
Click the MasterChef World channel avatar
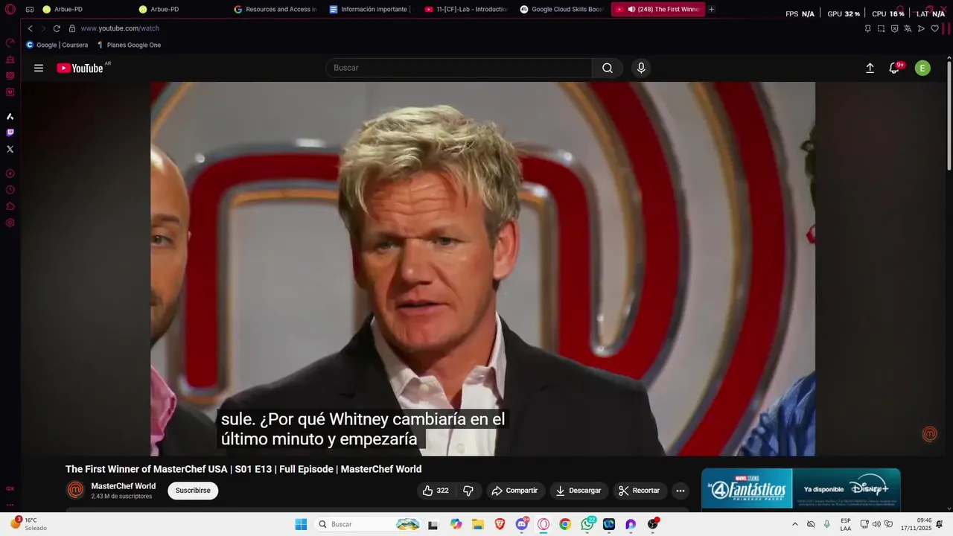pyautogui.click(x=75, y=490)
